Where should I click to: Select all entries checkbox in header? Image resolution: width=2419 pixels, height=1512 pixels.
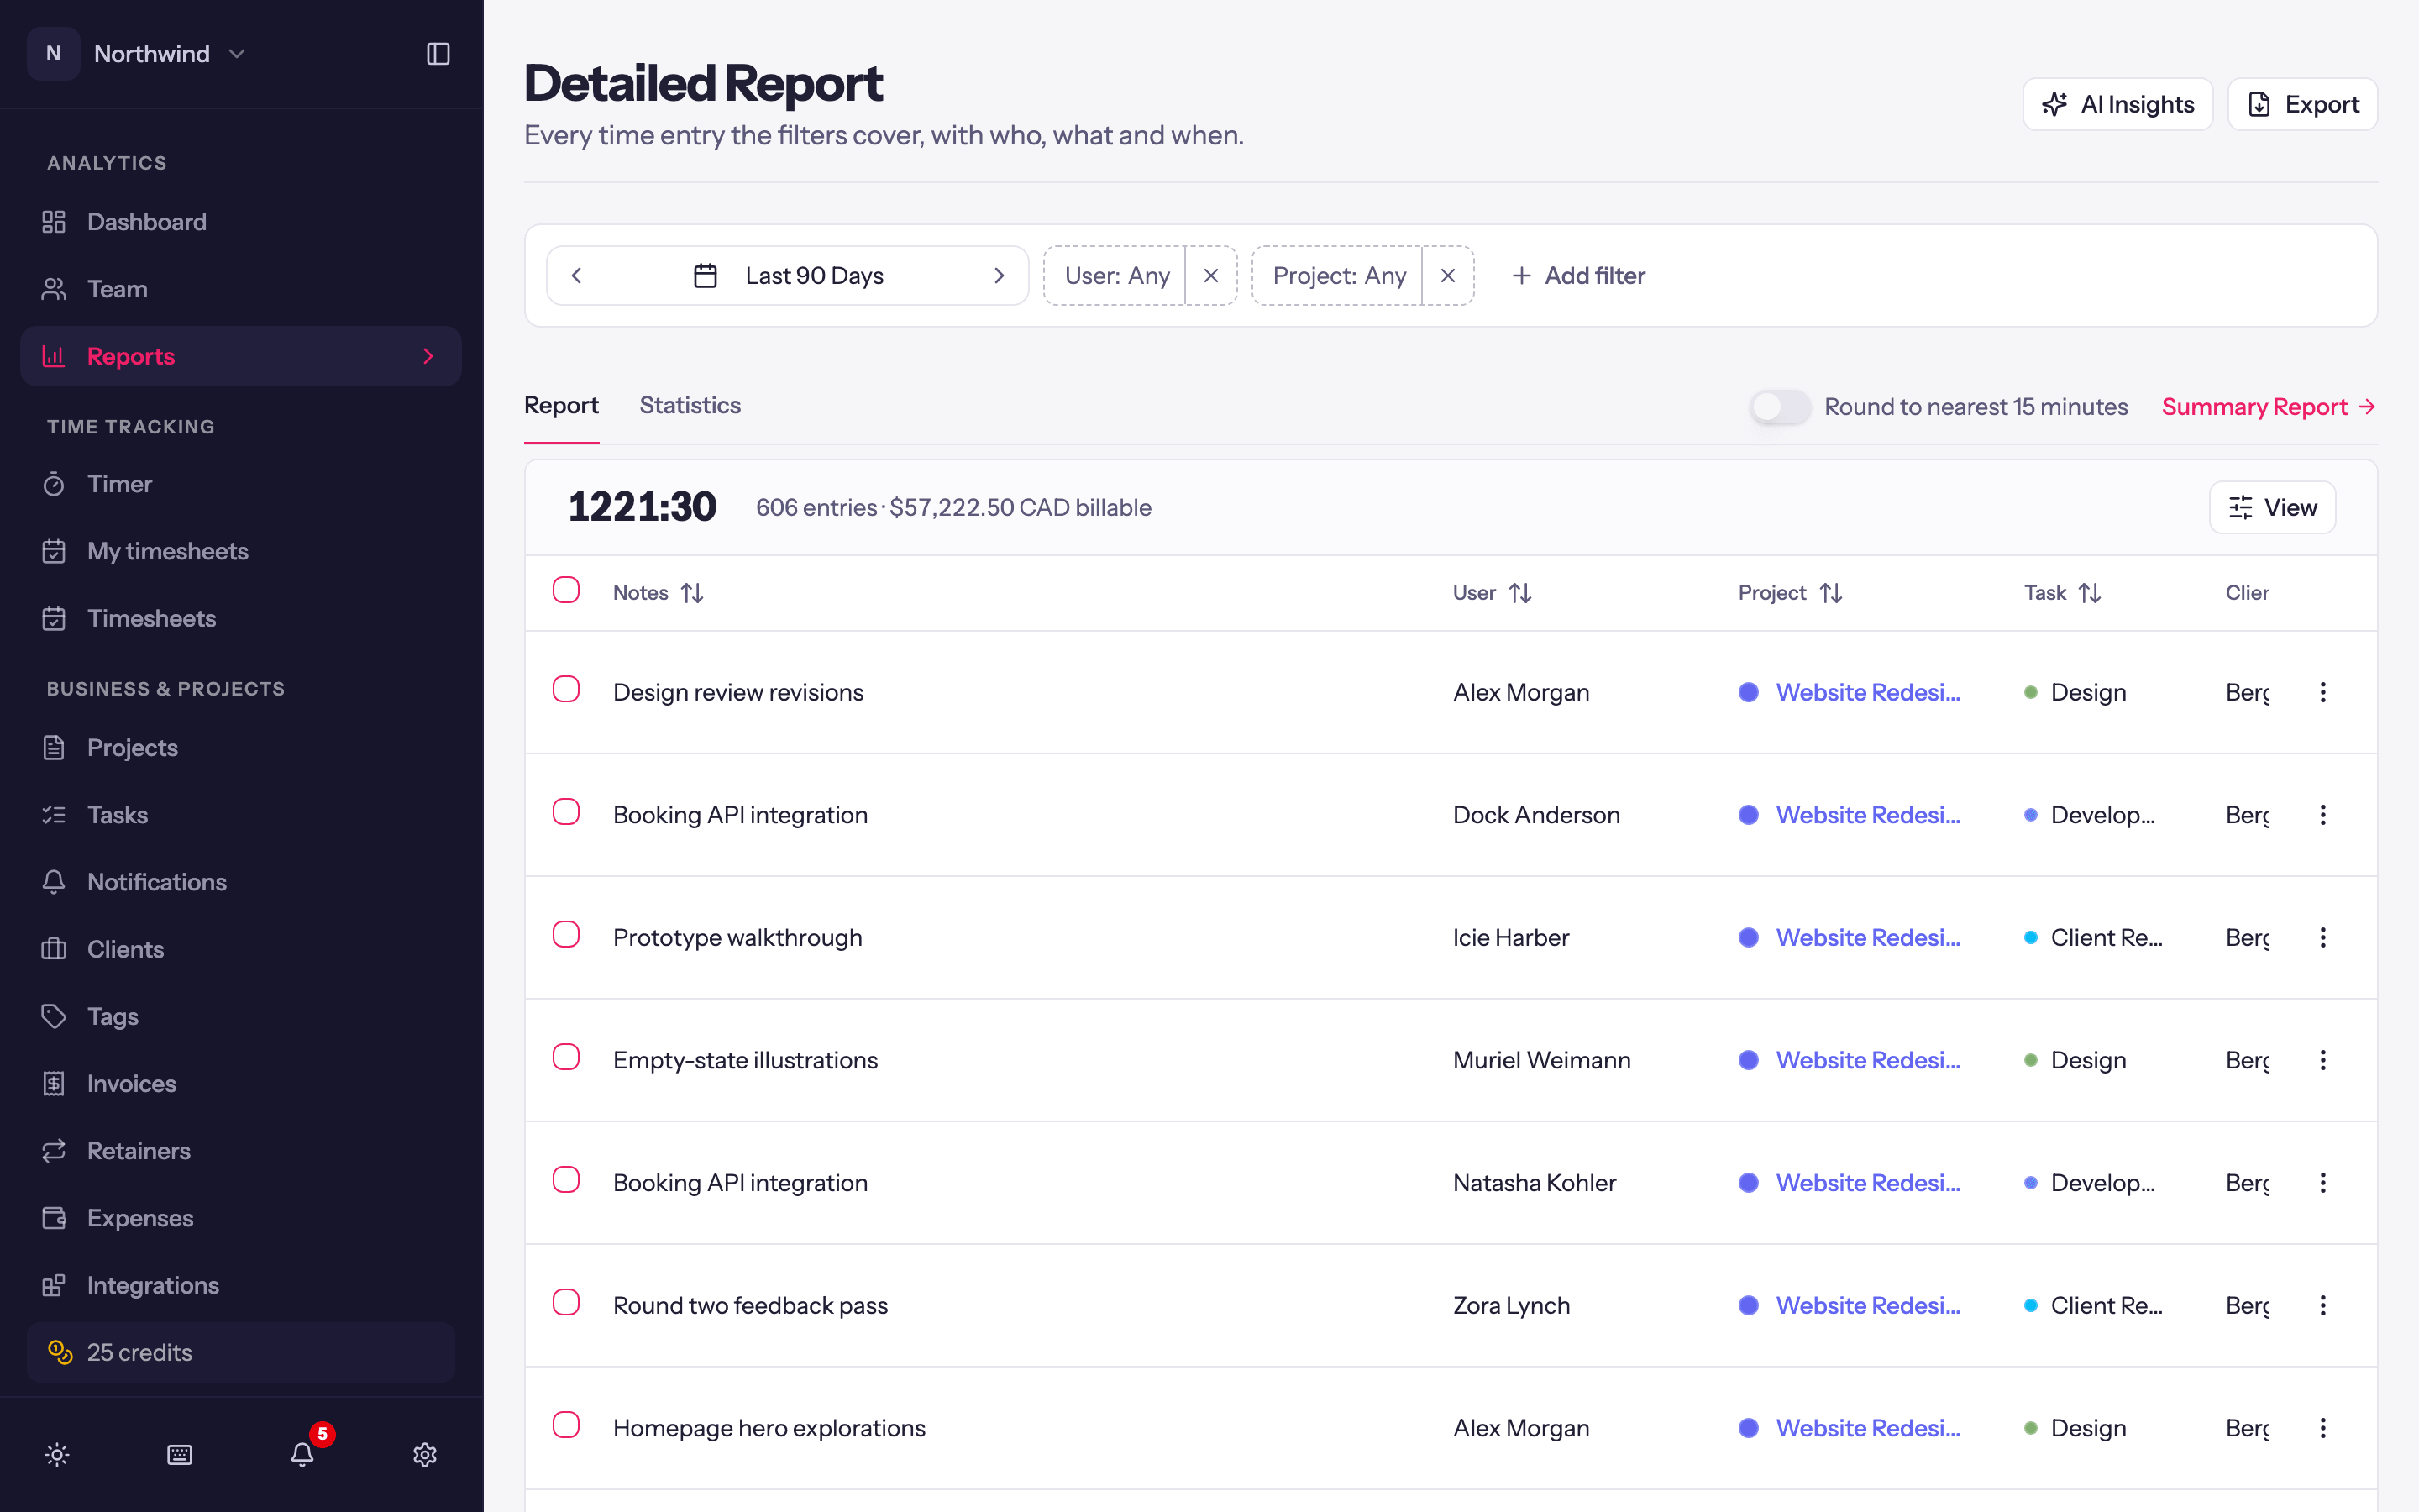coord(566,590)
